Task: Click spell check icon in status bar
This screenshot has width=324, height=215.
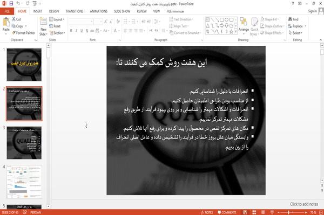Action: coord(25,212)
